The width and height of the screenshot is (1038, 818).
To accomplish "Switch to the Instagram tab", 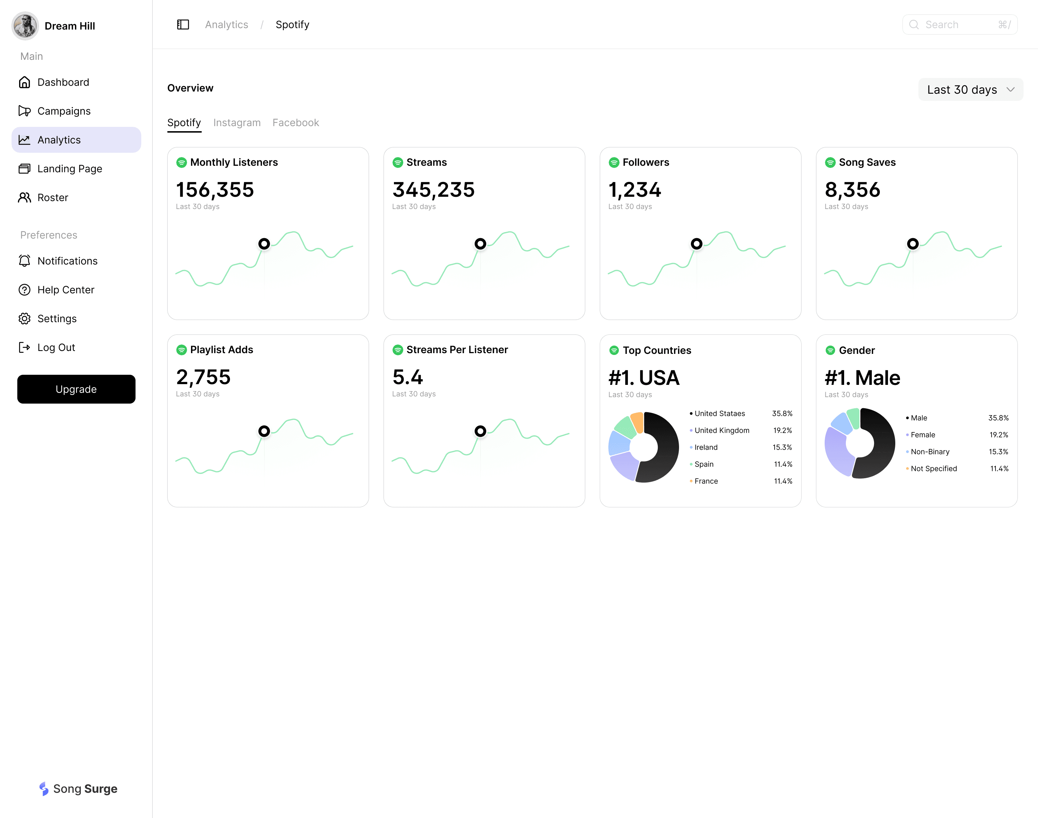I will [x=237, y=123].
